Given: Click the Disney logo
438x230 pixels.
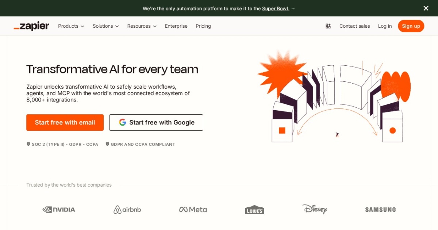Looking at the screenshot, I should (315, 210).
